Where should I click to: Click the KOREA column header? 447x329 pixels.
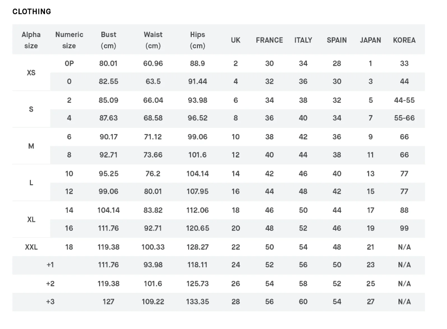click(x=404, y=40)
